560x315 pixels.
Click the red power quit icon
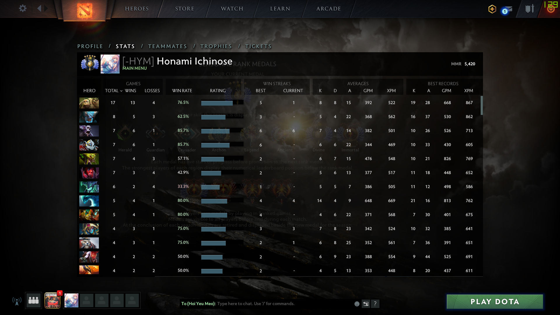point(551,9)
